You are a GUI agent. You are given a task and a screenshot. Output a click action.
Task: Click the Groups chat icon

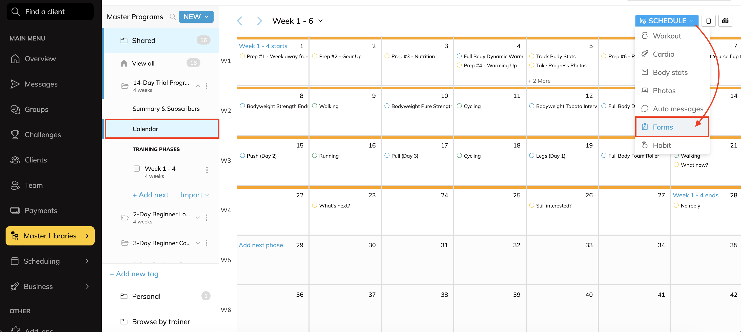coord(15,109)
